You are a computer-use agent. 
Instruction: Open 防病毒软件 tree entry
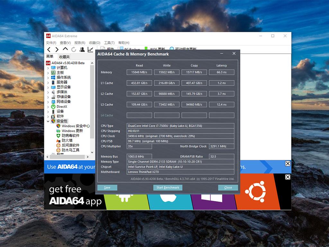pyautogui.click(x=70, y=135)
